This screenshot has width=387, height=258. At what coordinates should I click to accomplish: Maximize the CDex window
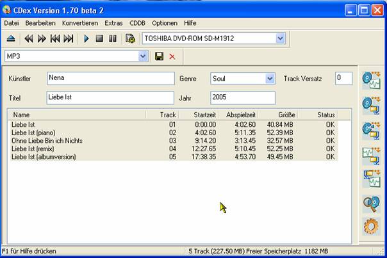364,10
